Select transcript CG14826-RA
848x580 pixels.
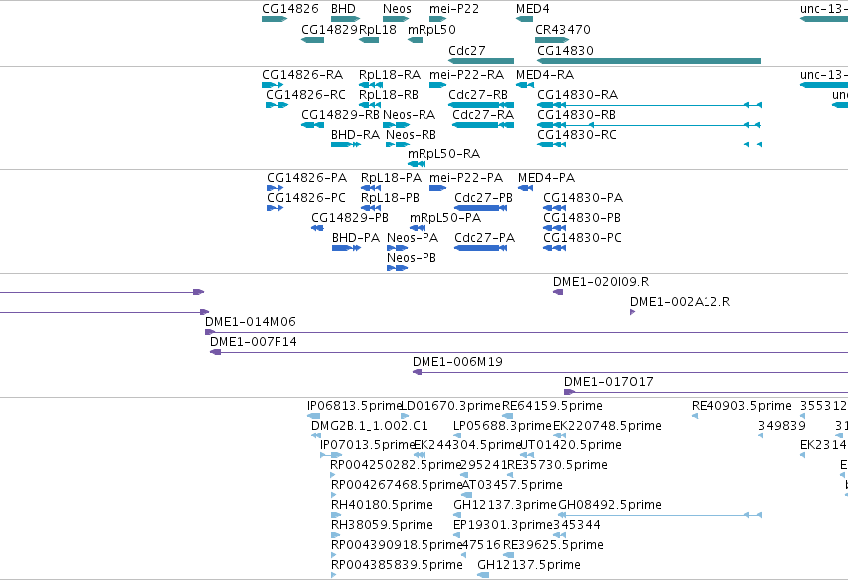coord(302,74)
